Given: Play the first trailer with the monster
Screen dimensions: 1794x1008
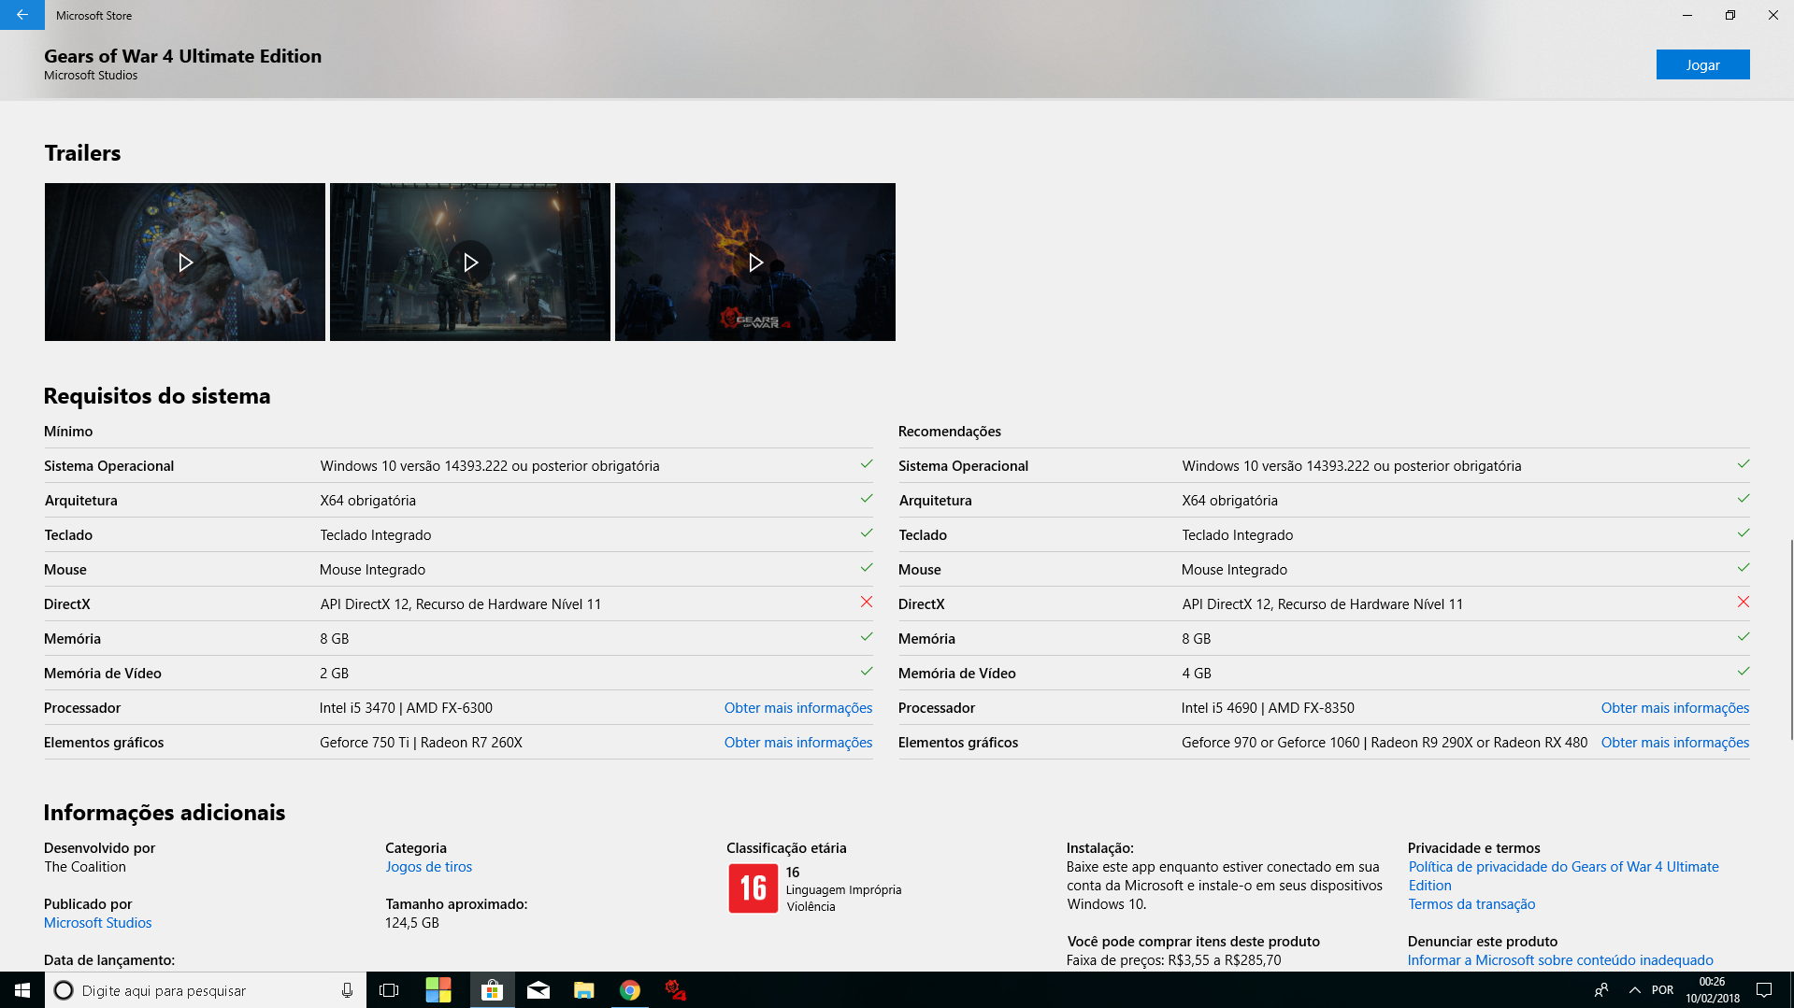Looking at the screenshot, I should (x=185, y=263).
